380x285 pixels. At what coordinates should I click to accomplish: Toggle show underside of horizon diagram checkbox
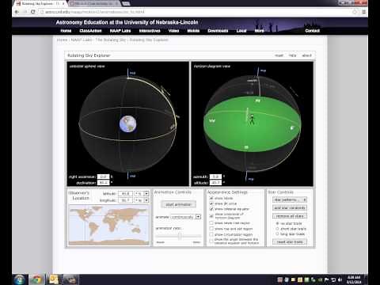pyautogui.click(x=211, y=216)
